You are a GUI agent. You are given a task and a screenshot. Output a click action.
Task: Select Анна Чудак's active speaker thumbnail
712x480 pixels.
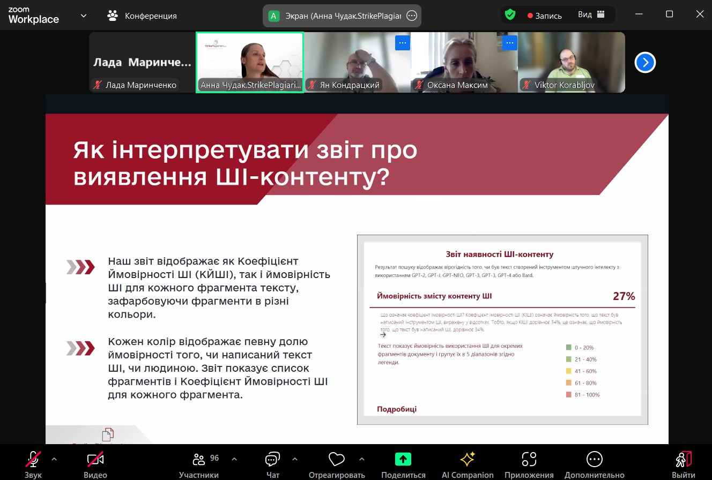(x=250, y=62)
